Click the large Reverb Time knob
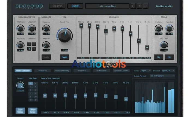Screen dimensions: 190x117 coord(64,35)
